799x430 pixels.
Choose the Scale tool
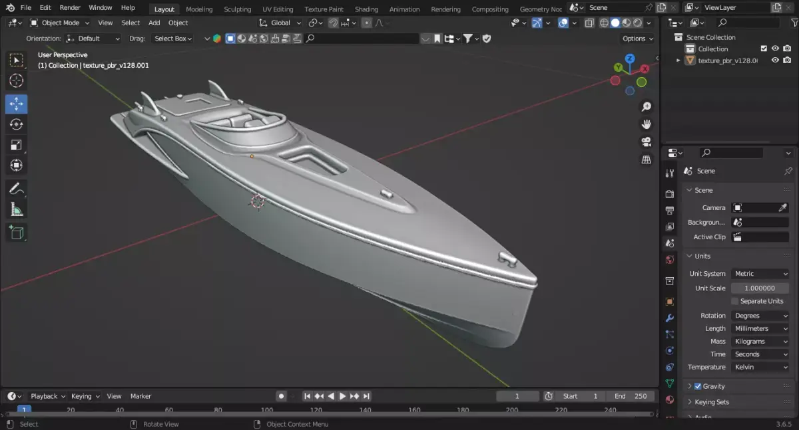coord(17,145)
